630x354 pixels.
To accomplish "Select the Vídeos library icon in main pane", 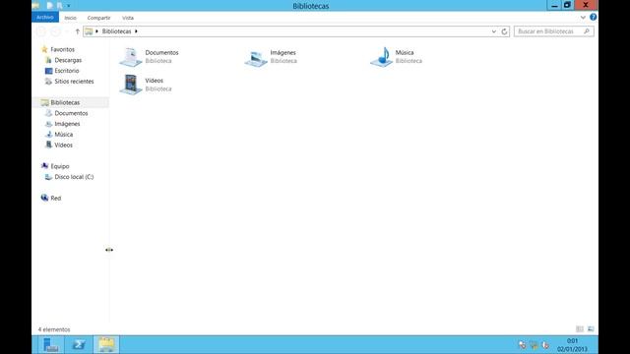I will [x=131, y=85].
